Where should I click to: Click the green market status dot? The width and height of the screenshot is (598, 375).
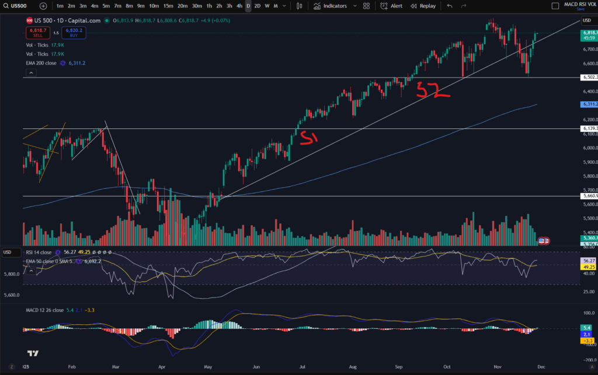tap(107, 20)
